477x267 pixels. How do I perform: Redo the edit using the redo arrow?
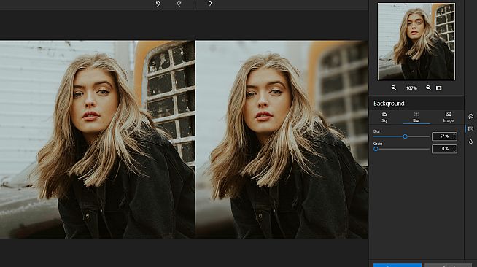coord(179,4)
